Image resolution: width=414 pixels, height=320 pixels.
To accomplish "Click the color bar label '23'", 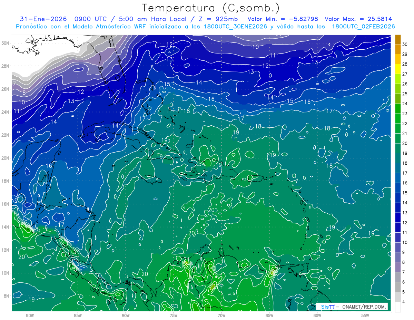I will pos(405,114).
